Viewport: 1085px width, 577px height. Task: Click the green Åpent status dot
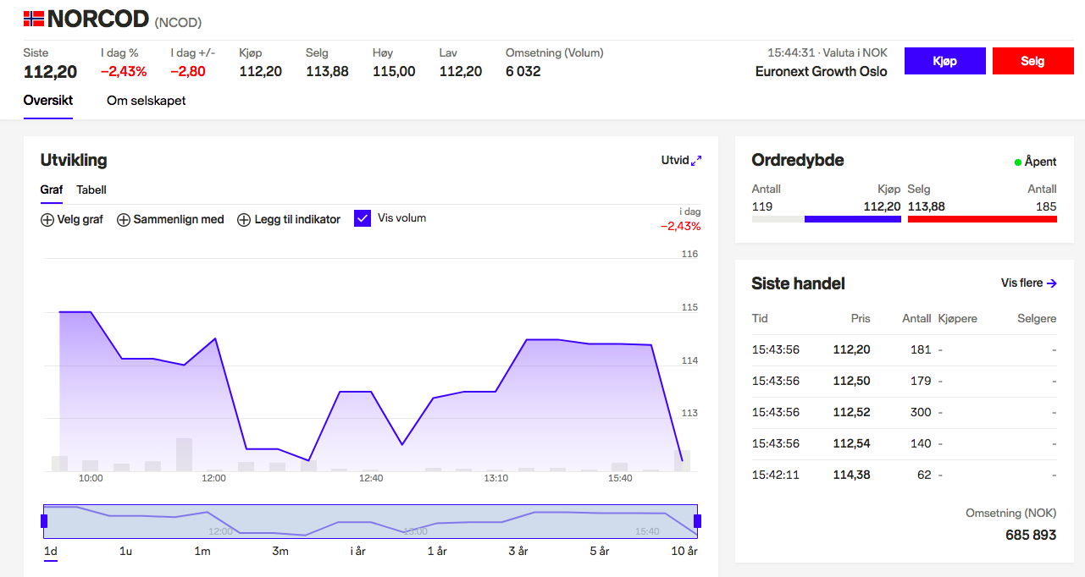(x=1018, y=162)
